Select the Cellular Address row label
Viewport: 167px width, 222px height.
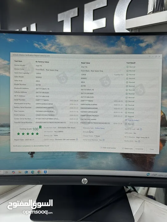tap(20, 92)
